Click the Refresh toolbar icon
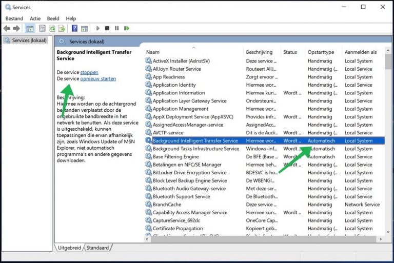 click(x=52, y=29)
